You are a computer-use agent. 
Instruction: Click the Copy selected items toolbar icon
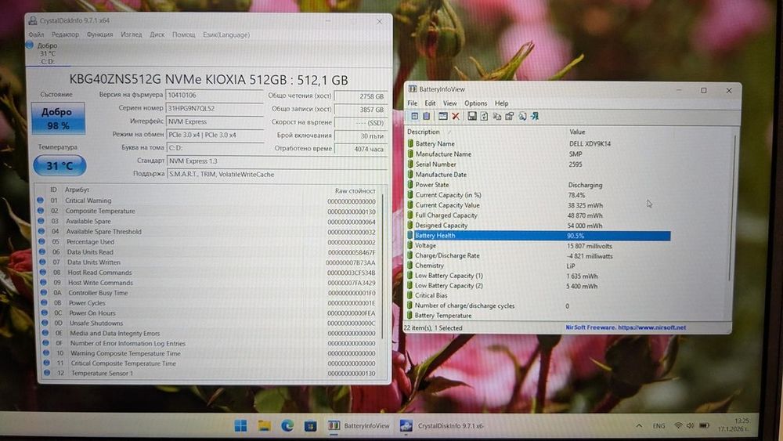coord(497,117)
